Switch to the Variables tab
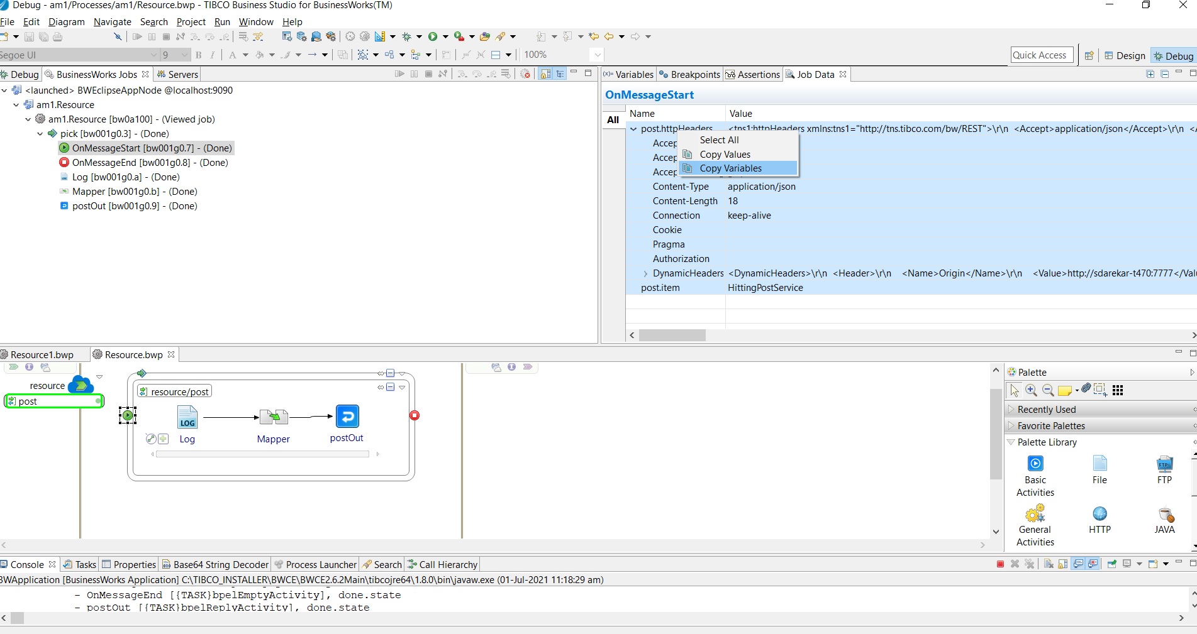Viewport: 1197px width, 634px height. 628,74
